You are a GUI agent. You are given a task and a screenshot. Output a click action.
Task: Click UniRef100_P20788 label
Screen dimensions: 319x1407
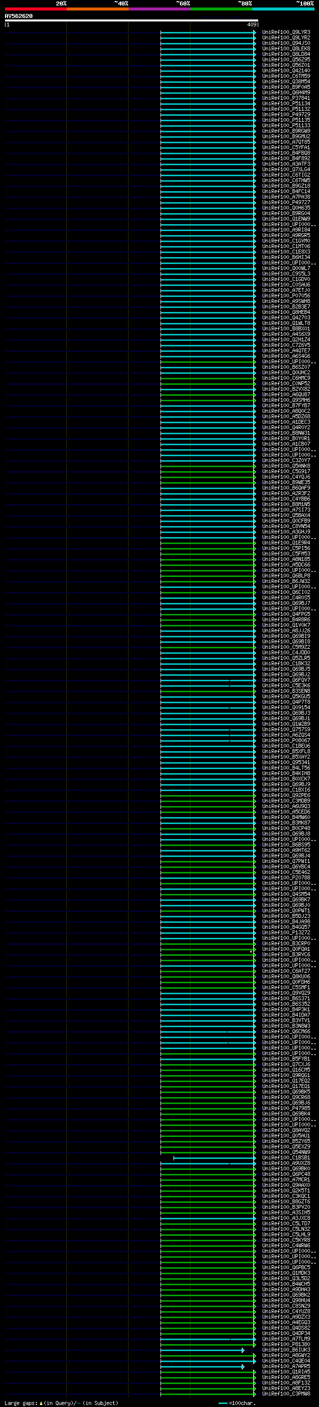point(286,878)
